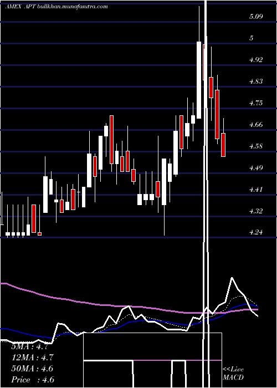Click the 5MA : 4.7 readout
The image size is (277, 388).
click(x=30, y=346)
